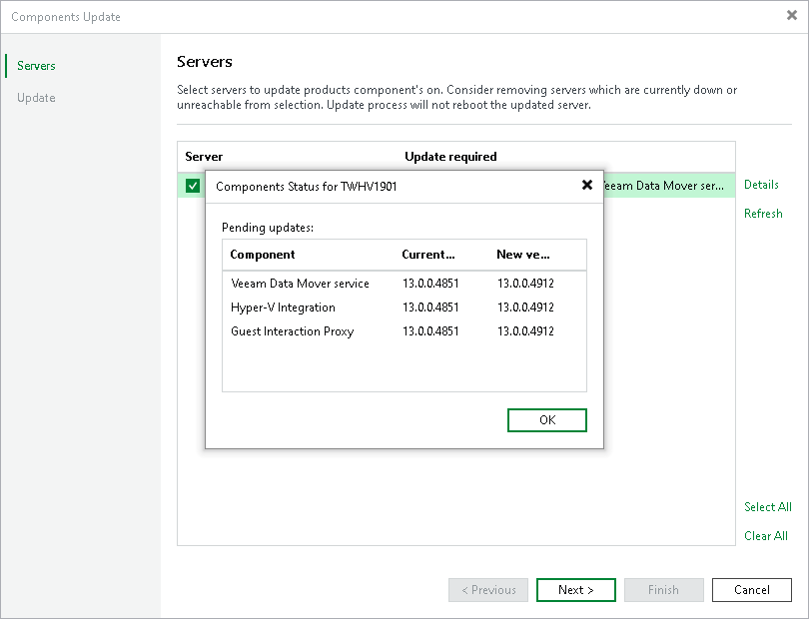809x619 pixels.
Task: Click Guest Interaction Proxy current version 13.0.0.4851
Action: pos(430,331)
